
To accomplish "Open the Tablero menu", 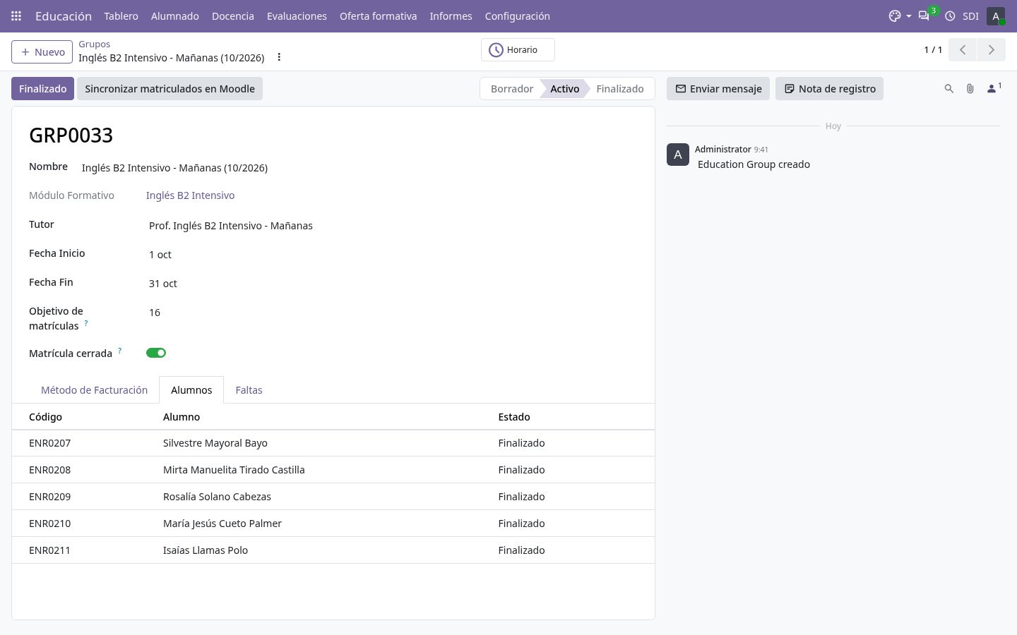I will (121, 16).
